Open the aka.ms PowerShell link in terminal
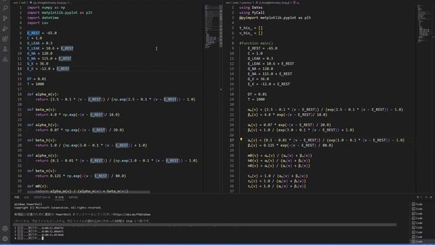The image size is (435, 245). point(131,214)
